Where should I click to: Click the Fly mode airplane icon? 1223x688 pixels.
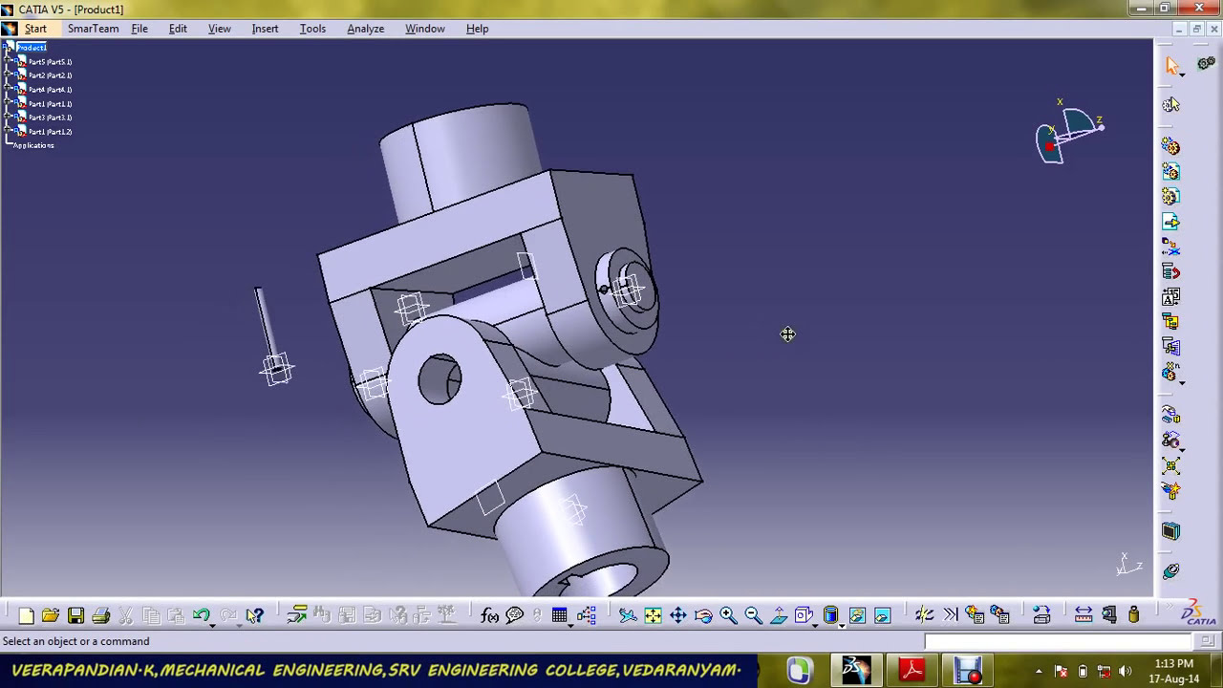628,615
